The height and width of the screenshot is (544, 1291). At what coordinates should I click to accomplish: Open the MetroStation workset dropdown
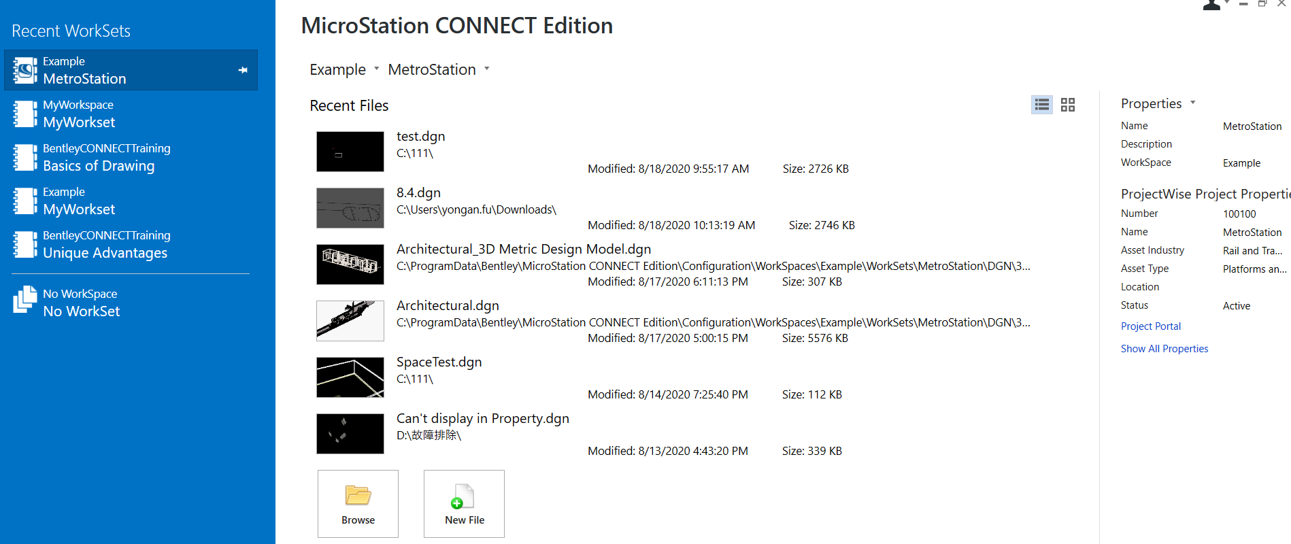pos(486,69)
